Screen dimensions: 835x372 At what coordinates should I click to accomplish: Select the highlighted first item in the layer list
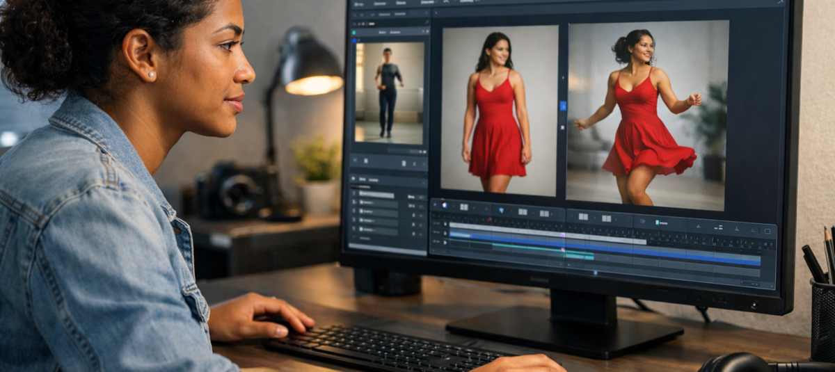[x=376, y=195]
